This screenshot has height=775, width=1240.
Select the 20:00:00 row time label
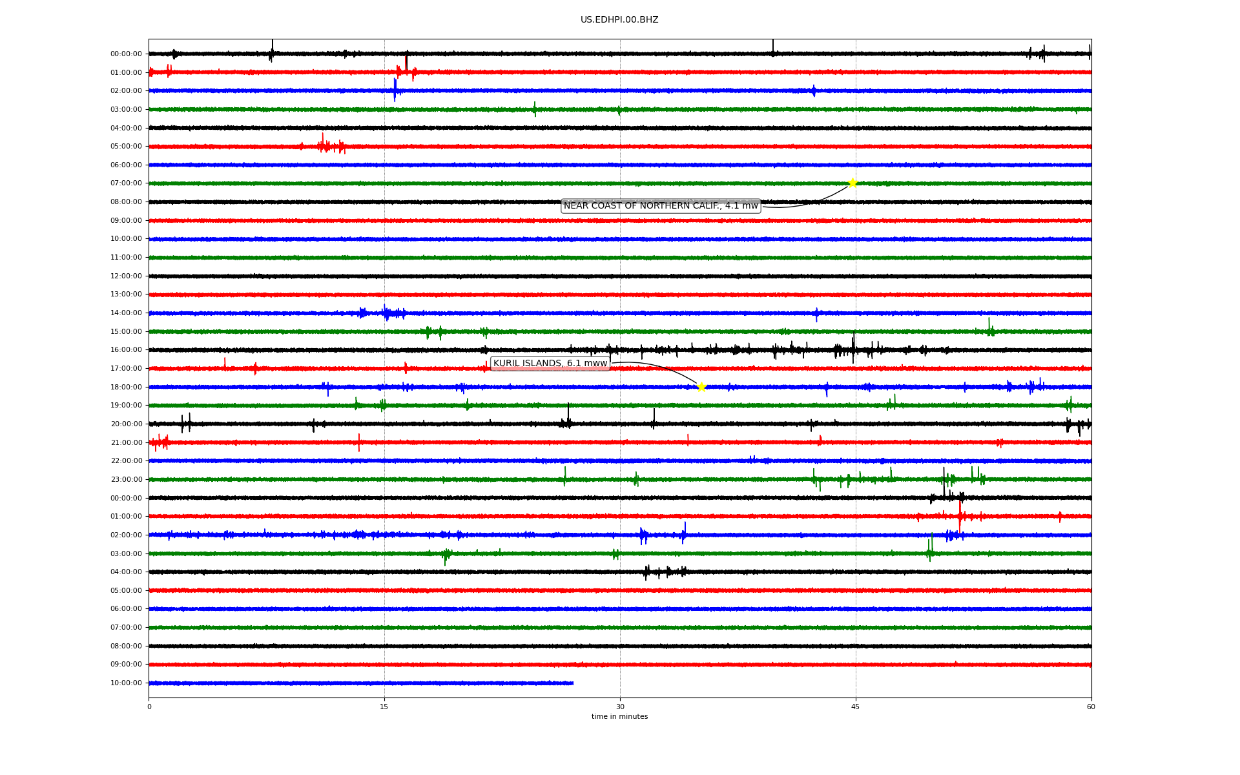coord(126,424)
